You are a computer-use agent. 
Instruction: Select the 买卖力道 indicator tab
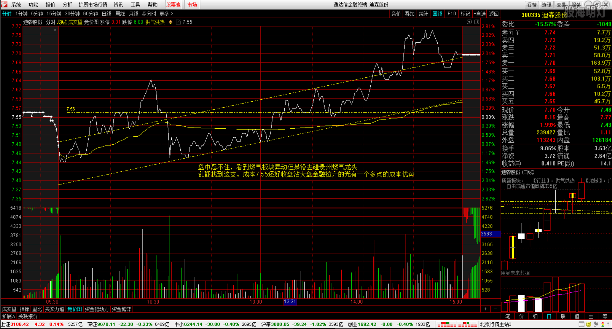(55, 309)
